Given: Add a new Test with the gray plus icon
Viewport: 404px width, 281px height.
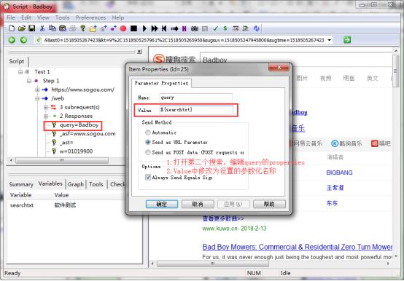Looking at the screenshot, I should pos(104,28).
